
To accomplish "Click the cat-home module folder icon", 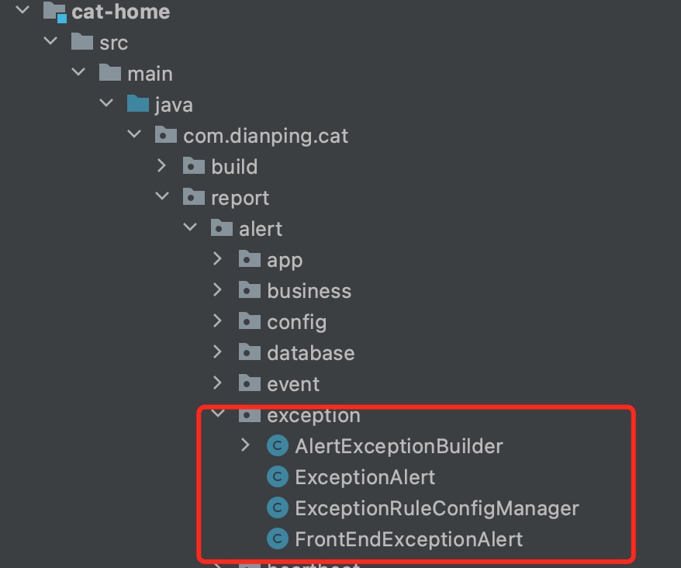I will click(54, 12).
